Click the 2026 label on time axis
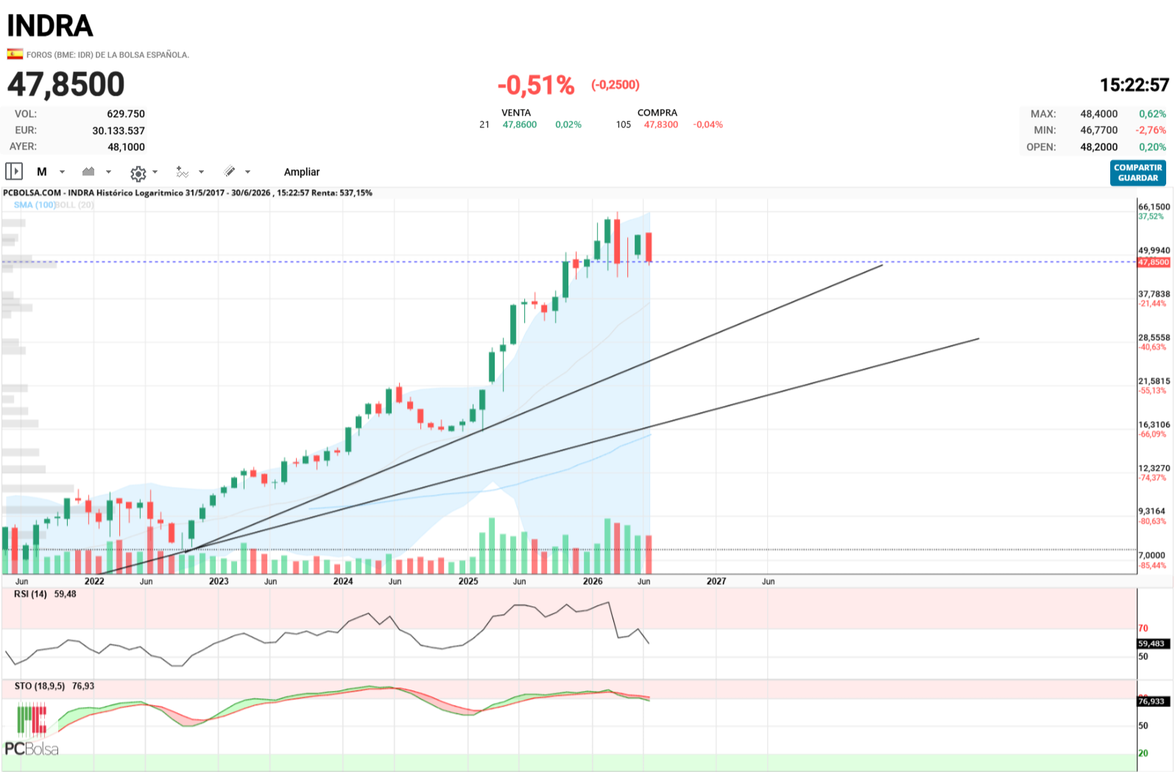 (593, 581)
